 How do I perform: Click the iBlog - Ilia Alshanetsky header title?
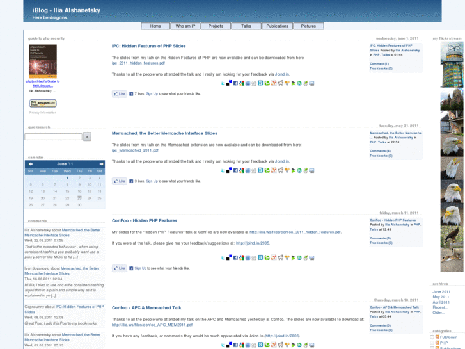pyautogui.click(x=67, y=10)
